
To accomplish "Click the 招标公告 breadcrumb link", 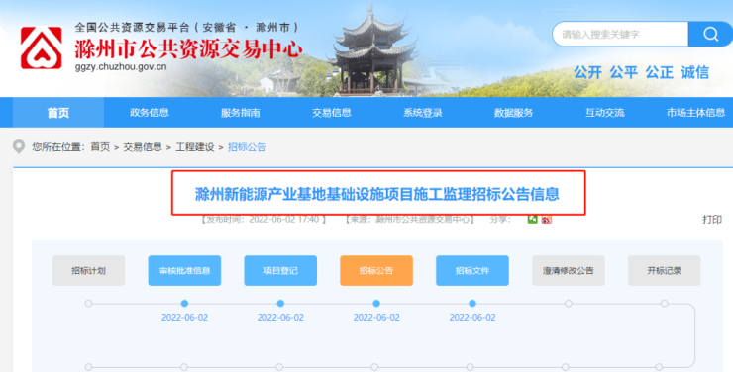I will click(x=247, y=147).
